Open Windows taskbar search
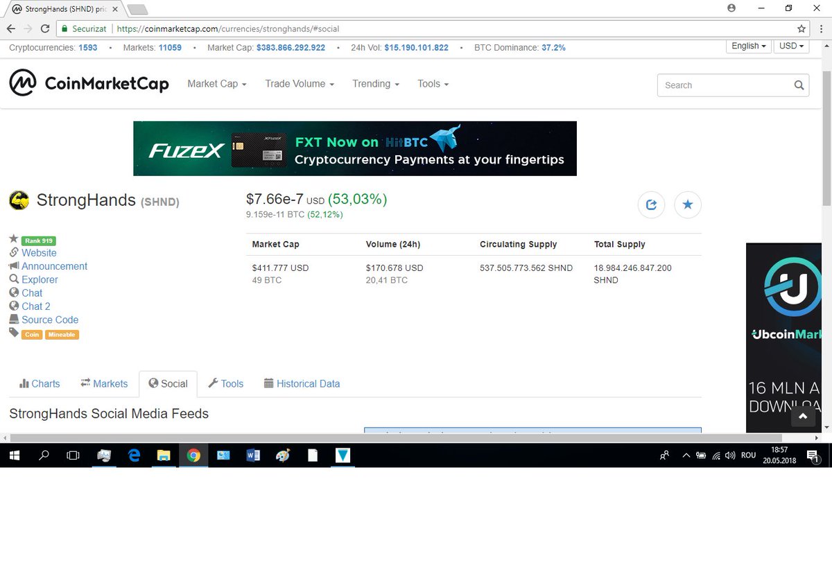 click(x=44, y=455)
